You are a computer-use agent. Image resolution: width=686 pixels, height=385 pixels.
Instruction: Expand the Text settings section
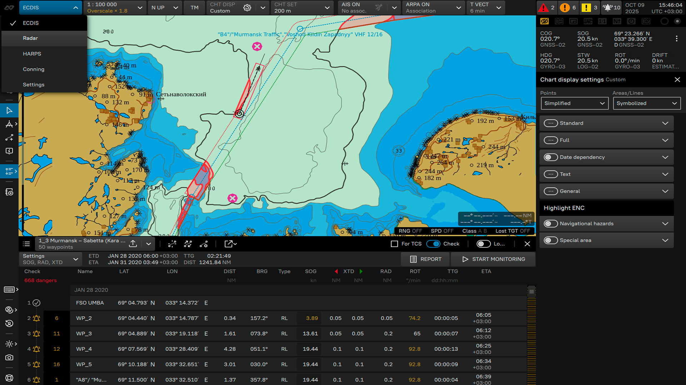[665, 174]
